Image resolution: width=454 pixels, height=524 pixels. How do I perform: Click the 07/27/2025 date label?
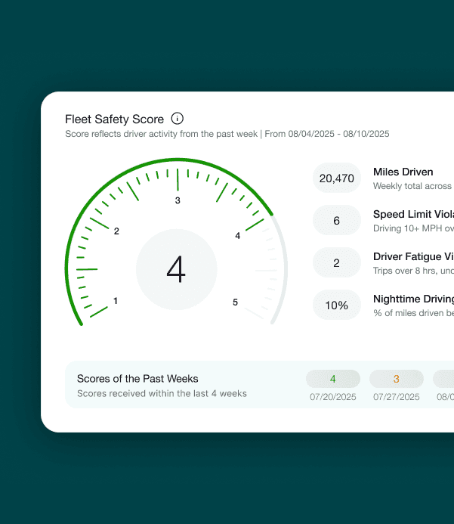[397, 397]
